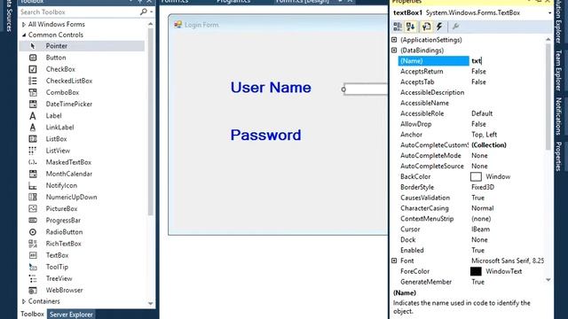Select the CharacterCasing Normal value
The image size is (568, 319).
click(x=482, y=208)
